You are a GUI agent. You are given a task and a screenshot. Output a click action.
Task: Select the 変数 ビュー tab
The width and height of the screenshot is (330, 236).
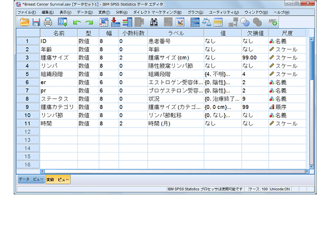58,179
